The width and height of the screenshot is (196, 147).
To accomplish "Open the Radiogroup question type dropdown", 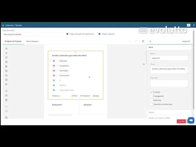I will pos(56,96).
